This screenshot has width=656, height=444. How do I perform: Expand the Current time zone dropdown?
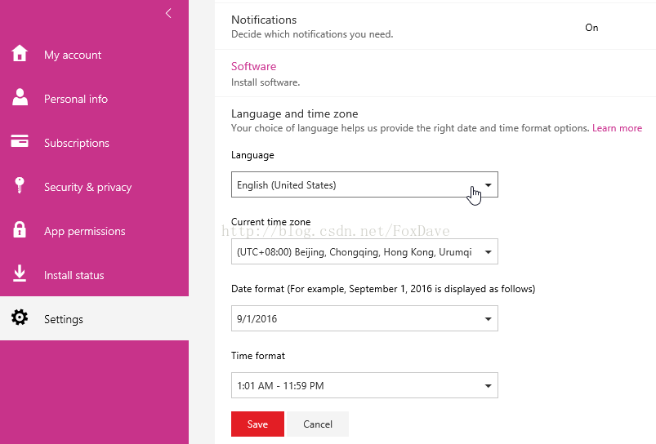(x=364, y=251)
